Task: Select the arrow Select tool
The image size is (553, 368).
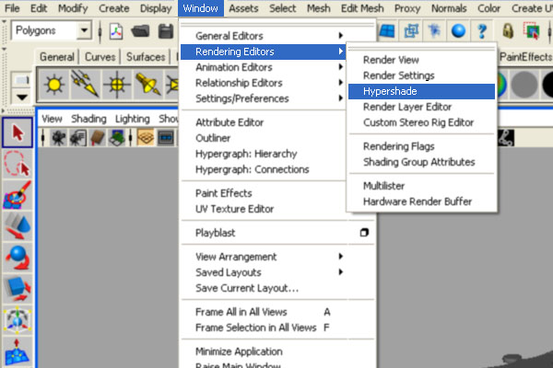Action: click(18, 132)
